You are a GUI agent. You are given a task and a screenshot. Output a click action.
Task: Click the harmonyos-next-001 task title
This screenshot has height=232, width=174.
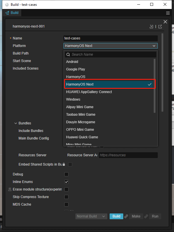click(28, 26)
